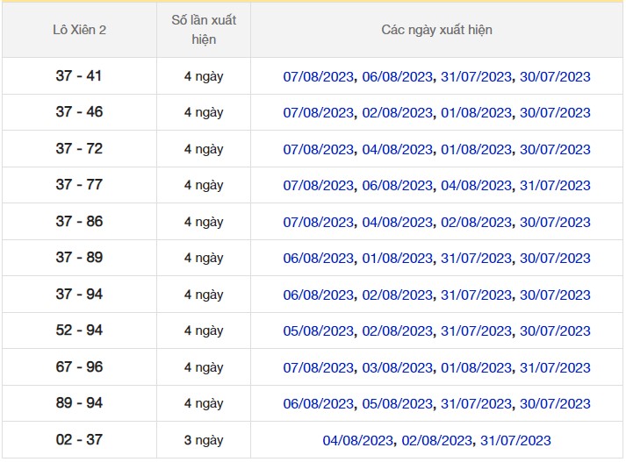Click the 06/08/2023 date in row 37 - 41
This screenshot has width=626, height=462.
(397, 76)
